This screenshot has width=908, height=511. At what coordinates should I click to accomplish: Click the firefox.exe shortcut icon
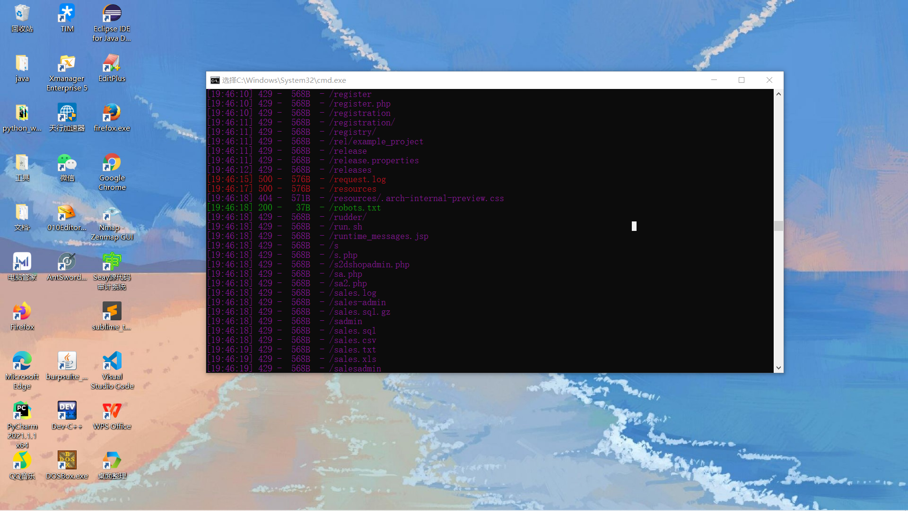[112, 114]
